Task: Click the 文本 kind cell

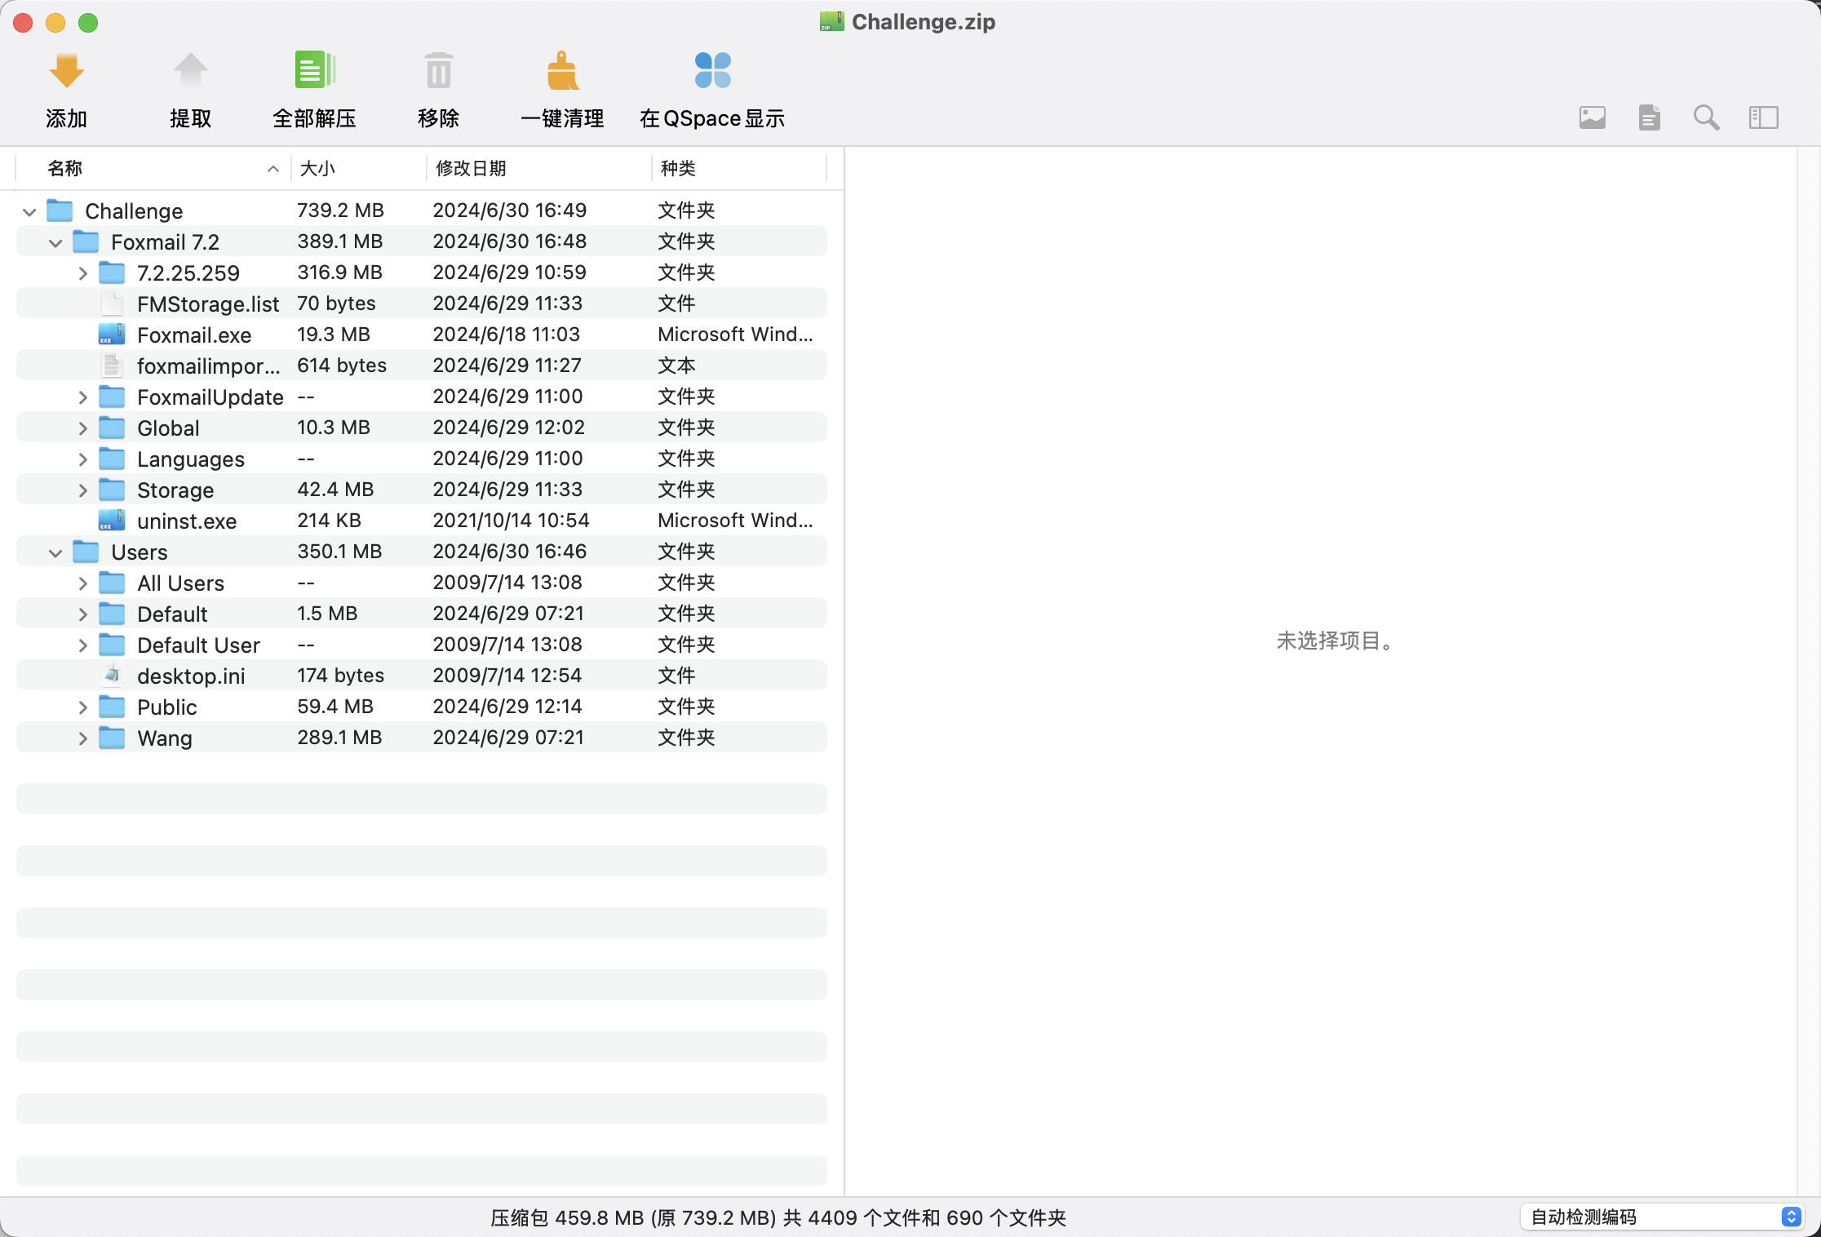Action: [676, 366]
